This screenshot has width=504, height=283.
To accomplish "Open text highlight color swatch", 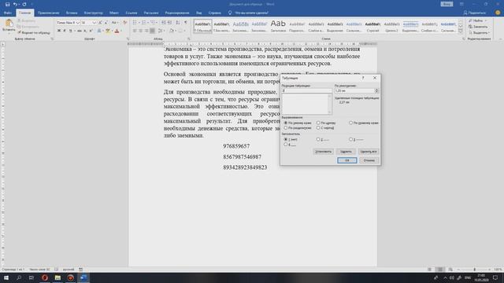I will point(108,31).
